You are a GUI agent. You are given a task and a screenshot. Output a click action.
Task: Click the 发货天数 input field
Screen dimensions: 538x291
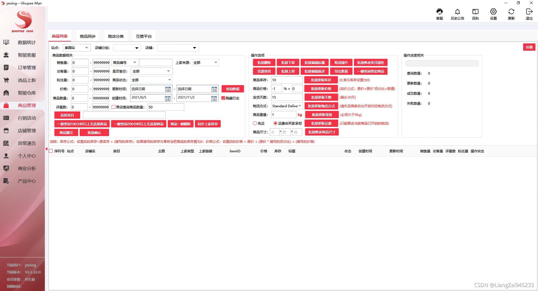(x=287, y=97)
